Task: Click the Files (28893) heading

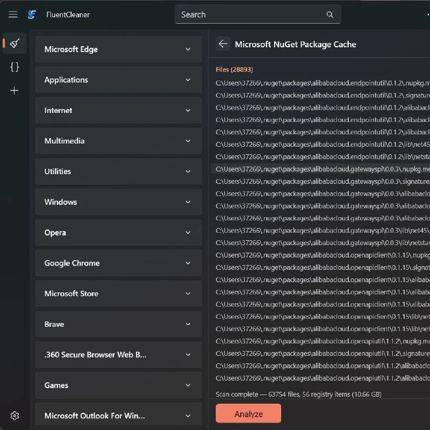Action: 234,70
